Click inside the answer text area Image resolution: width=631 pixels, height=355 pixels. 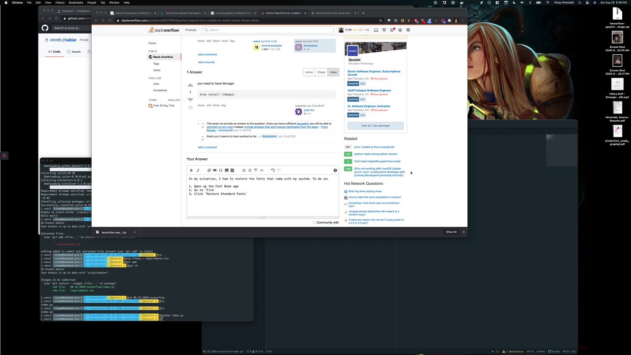point(263,196)
